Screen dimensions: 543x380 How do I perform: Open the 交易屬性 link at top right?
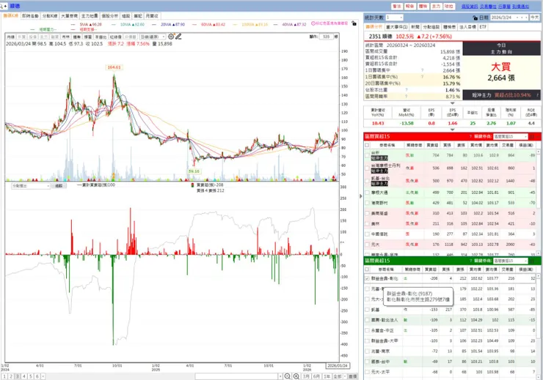[488, 6]
